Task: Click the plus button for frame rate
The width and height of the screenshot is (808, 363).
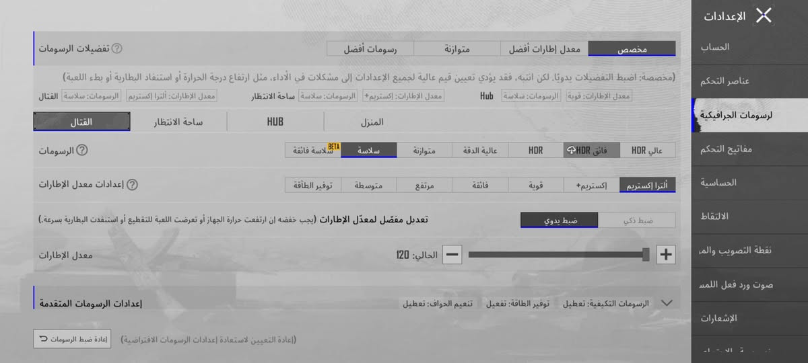Action: [666, 254]
